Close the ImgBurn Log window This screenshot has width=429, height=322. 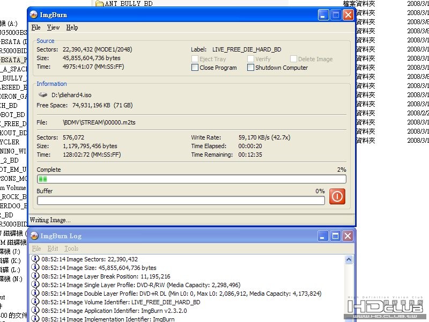coord(347,236)
